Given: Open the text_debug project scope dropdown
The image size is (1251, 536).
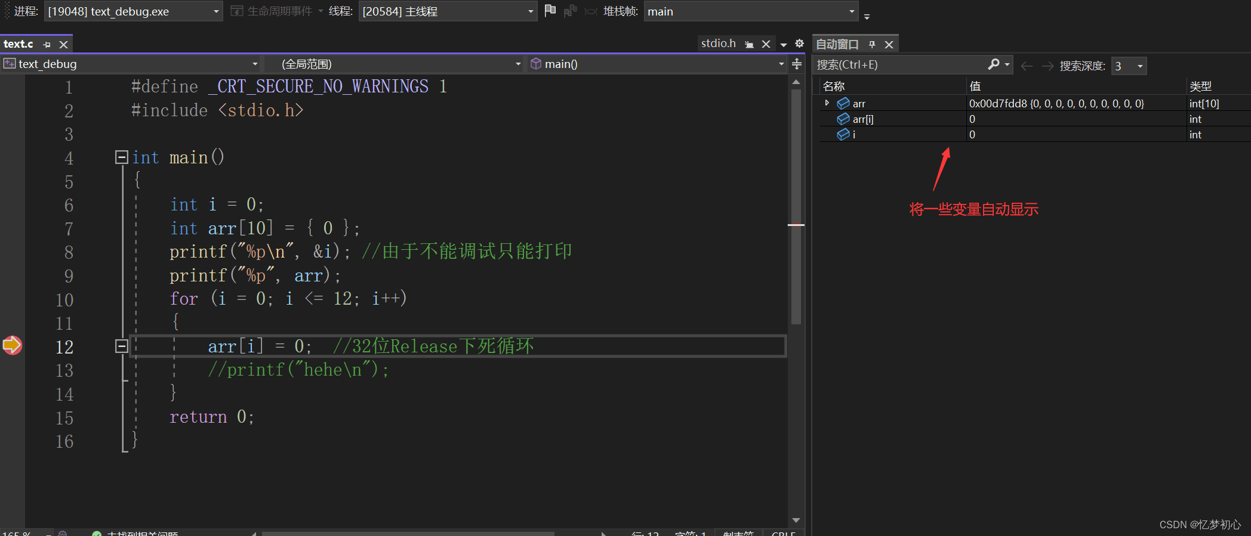Looking at the screenshot, I should [x=131, y=64].
